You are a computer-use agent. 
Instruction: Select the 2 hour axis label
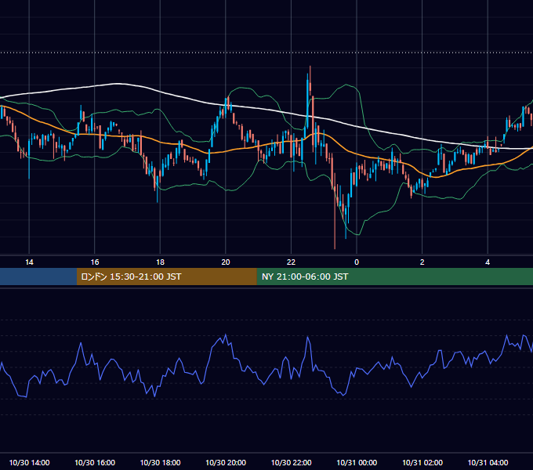422,262
